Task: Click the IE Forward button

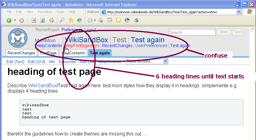Action: coord(21,20)
